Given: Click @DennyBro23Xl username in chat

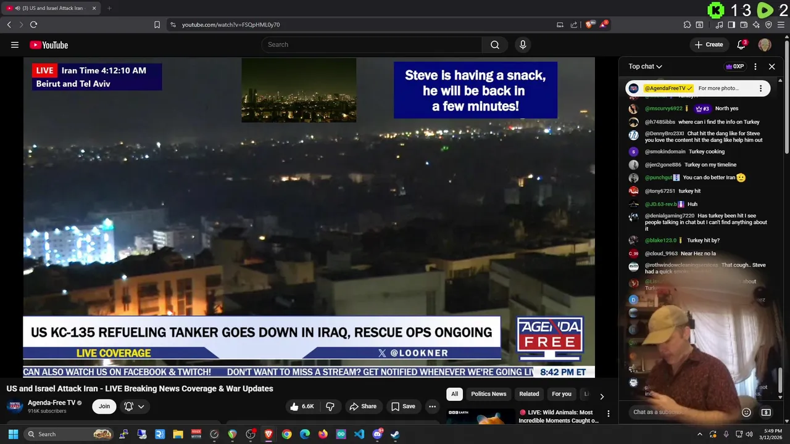Looking at the screenshot, I should pyautogui.click(x=664, y=133).
